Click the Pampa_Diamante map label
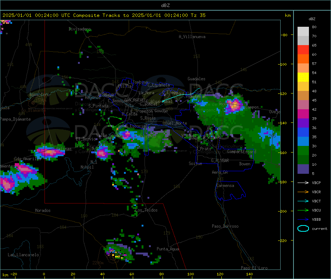This screenshot has height=279, width=331. (15, 119)
